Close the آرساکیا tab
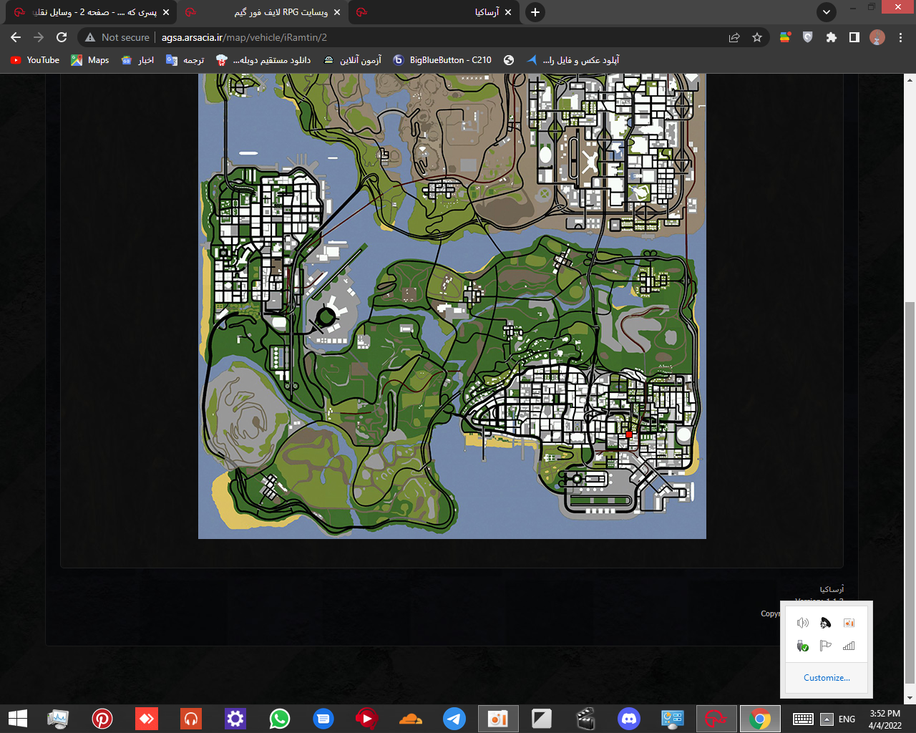This screenshot has width=916, height=733. coord(508,12)
